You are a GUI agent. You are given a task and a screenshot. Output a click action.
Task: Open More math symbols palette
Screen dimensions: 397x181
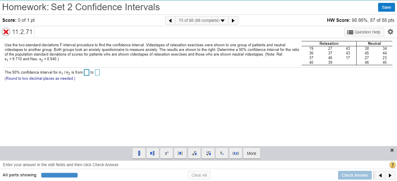[x=252, y=153]
